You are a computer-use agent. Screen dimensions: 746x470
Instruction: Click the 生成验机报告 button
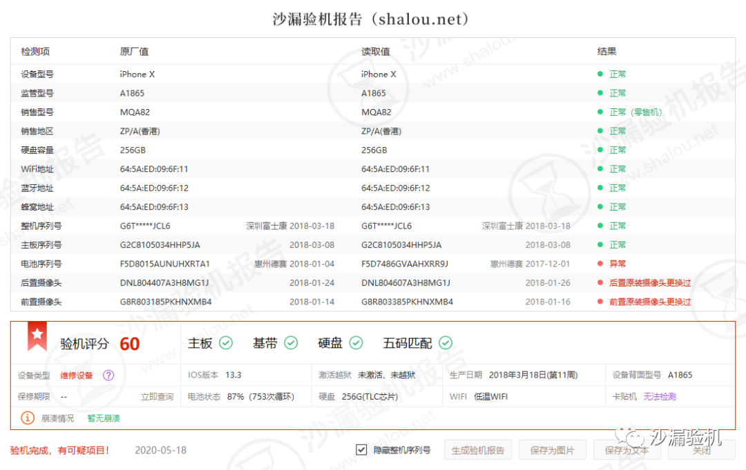point(478,450)
